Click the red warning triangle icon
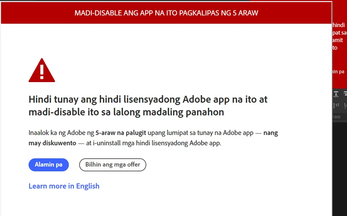 click(x=42, y=70)
